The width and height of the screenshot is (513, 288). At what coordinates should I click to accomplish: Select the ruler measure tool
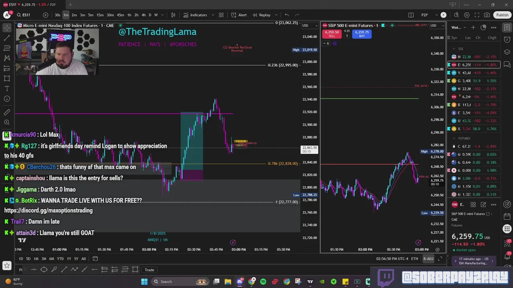(x=7, y=112)
